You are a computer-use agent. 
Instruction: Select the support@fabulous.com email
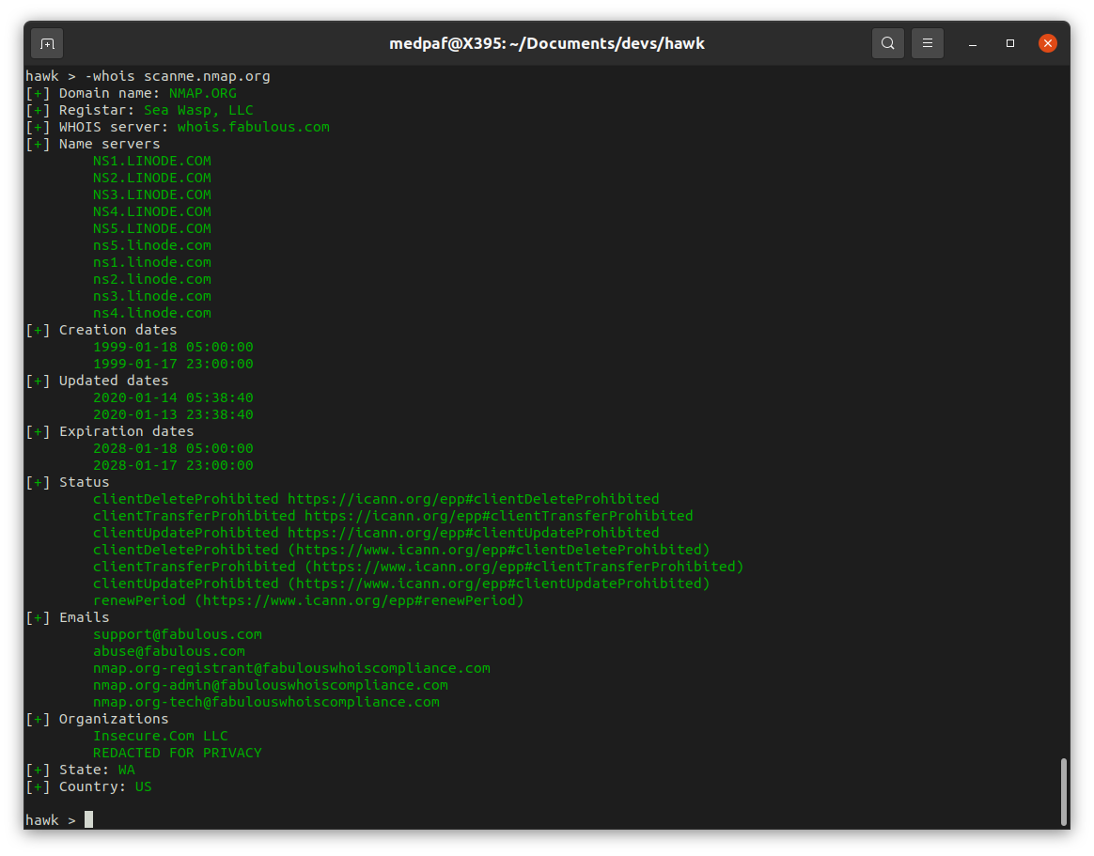(177, 633)
